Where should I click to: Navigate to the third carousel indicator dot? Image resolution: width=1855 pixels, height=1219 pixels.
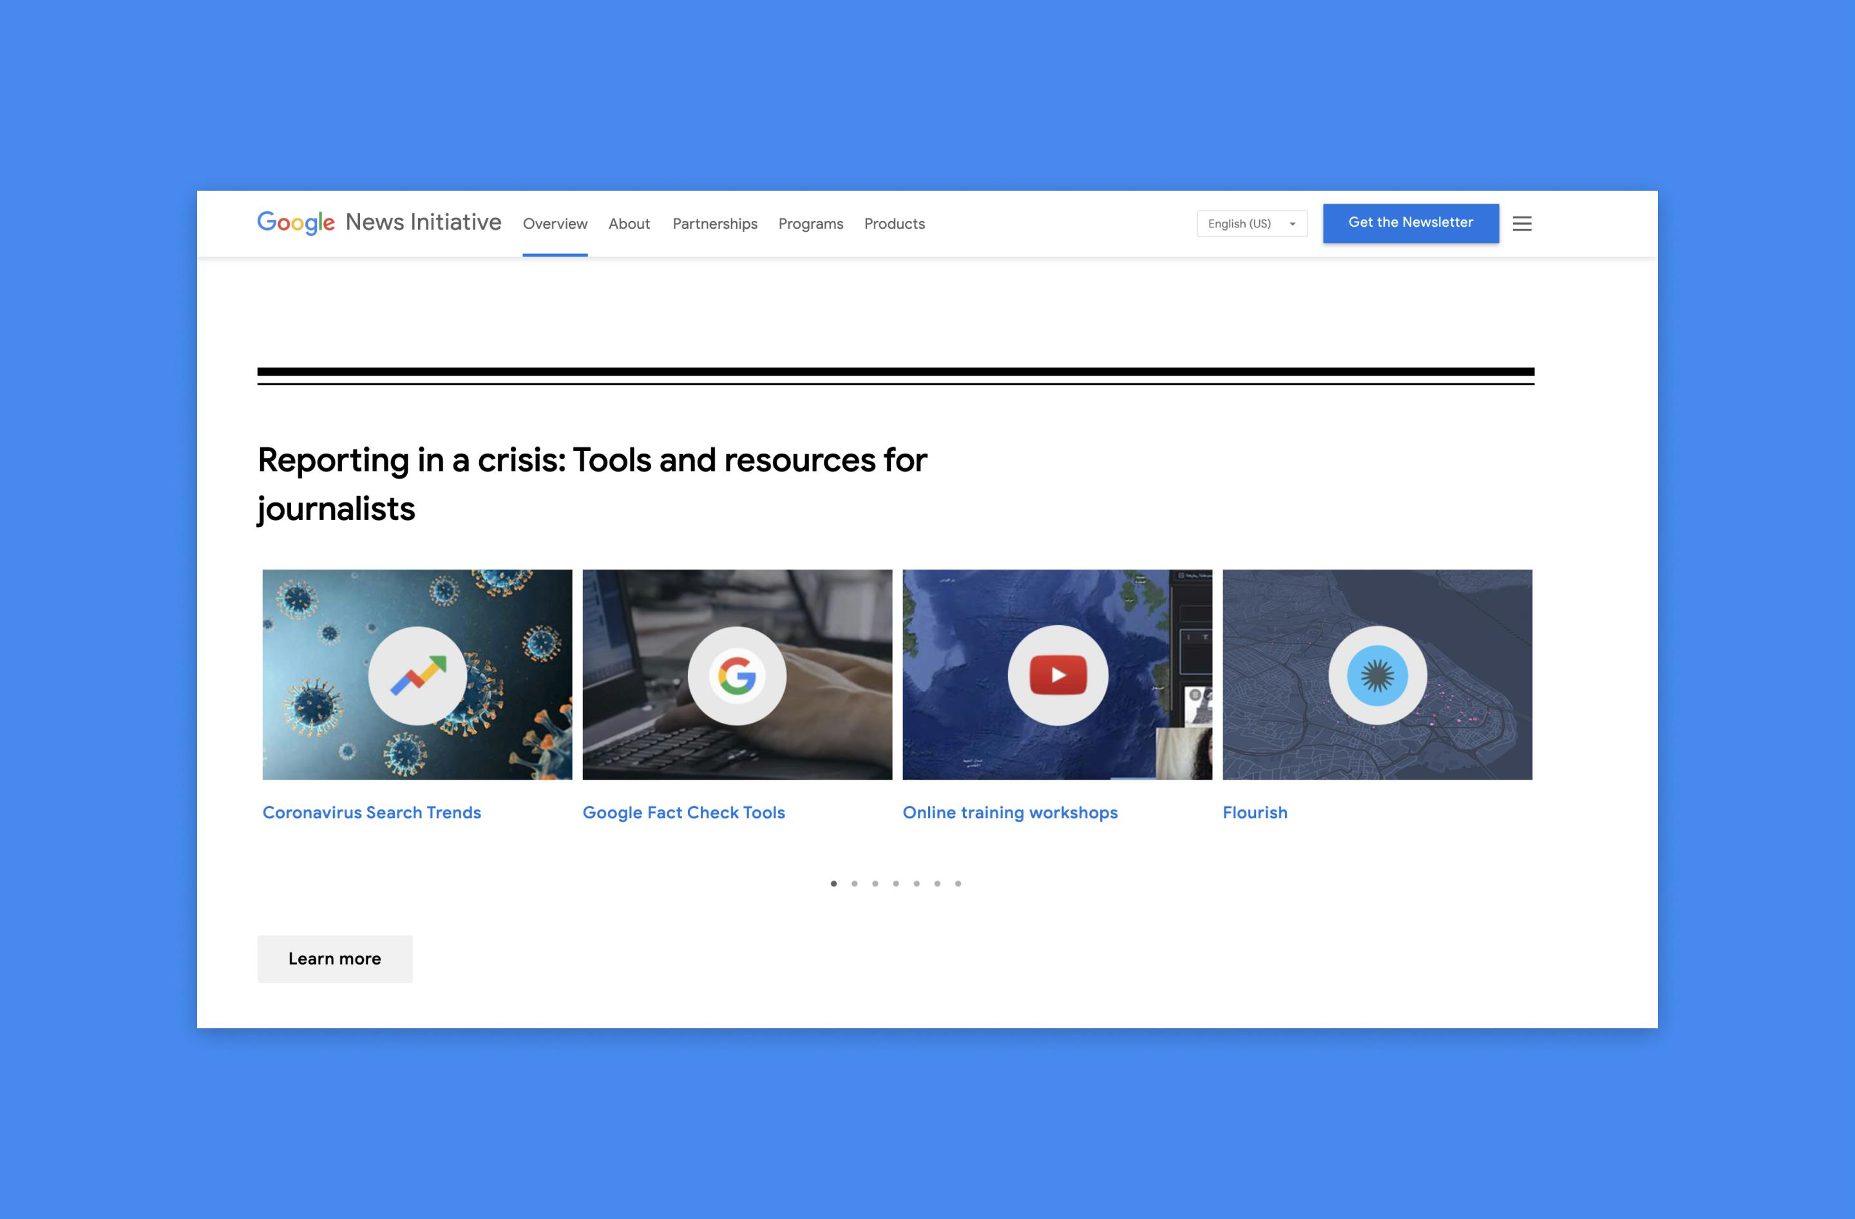point(875,883)
